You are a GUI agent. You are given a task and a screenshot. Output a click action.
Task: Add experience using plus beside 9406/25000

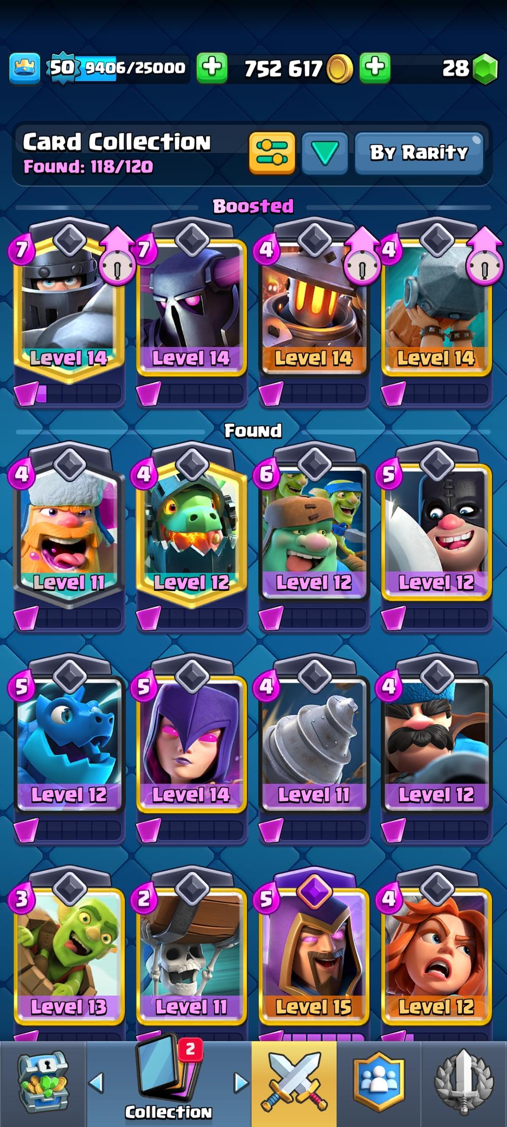click(212, 67)
